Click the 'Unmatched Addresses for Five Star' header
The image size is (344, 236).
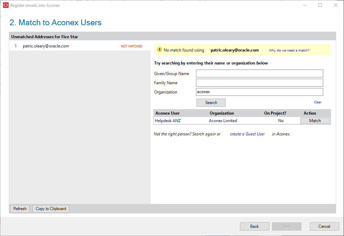(x=45, y=37)
